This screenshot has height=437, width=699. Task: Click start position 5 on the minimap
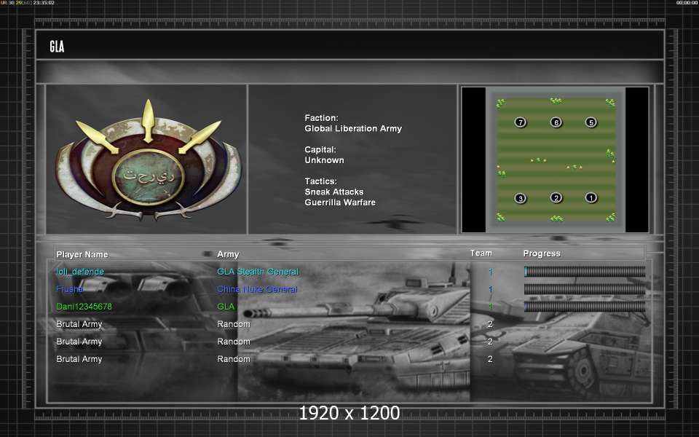coord(591,122)
